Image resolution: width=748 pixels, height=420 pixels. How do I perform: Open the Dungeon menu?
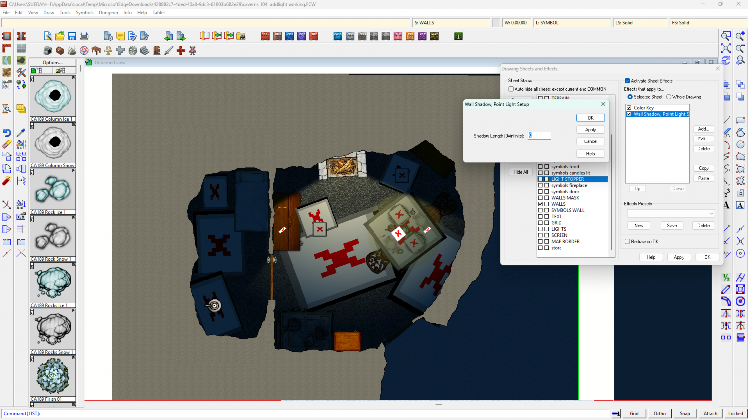tap(108, 13)
